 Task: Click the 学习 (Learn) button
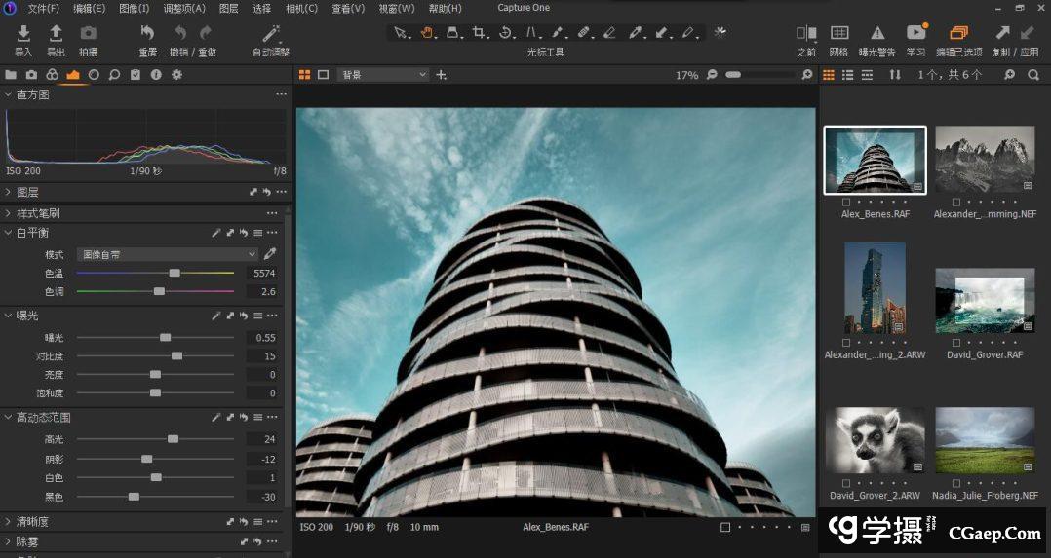(915, 35)
